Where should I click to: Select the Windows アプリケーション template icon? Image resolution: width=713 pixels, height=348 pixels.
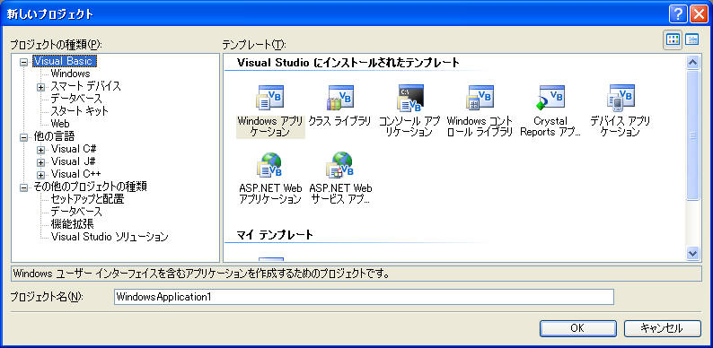tap(270, 98)
